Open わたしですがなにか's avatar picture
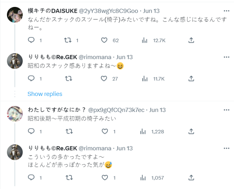Viewport: 234px width, 189px height. point(15,115)
